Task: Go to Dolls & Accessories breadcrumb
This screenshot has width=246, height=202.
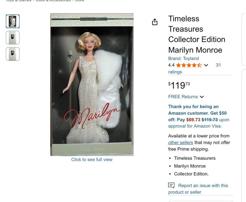Action: pyautogui.click(x=53, y=1)
